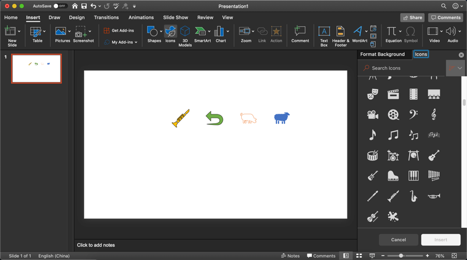
Task: Insert a Text Box from ribbon
Action: click(324, 36)
